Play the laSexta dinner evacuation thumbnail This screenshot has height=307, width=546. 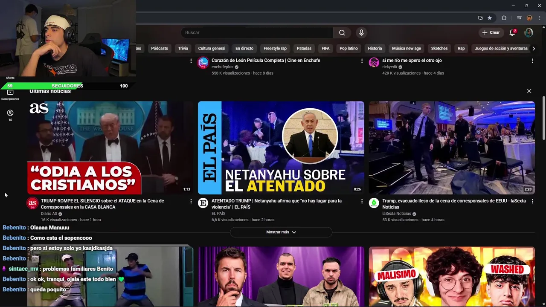452,148
